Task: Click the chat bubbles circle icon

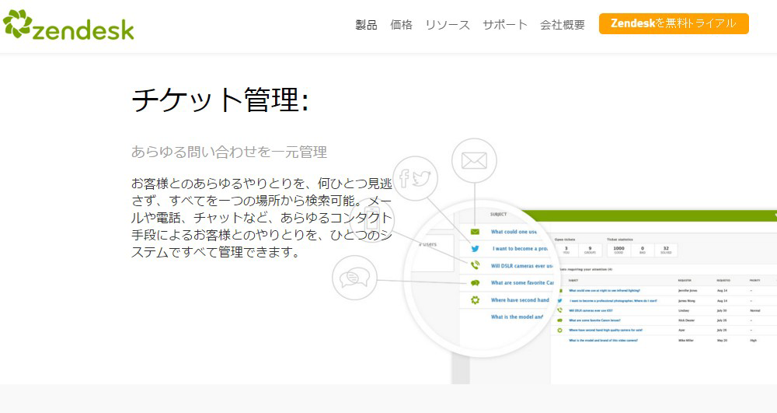Action: tap(354, 278)
